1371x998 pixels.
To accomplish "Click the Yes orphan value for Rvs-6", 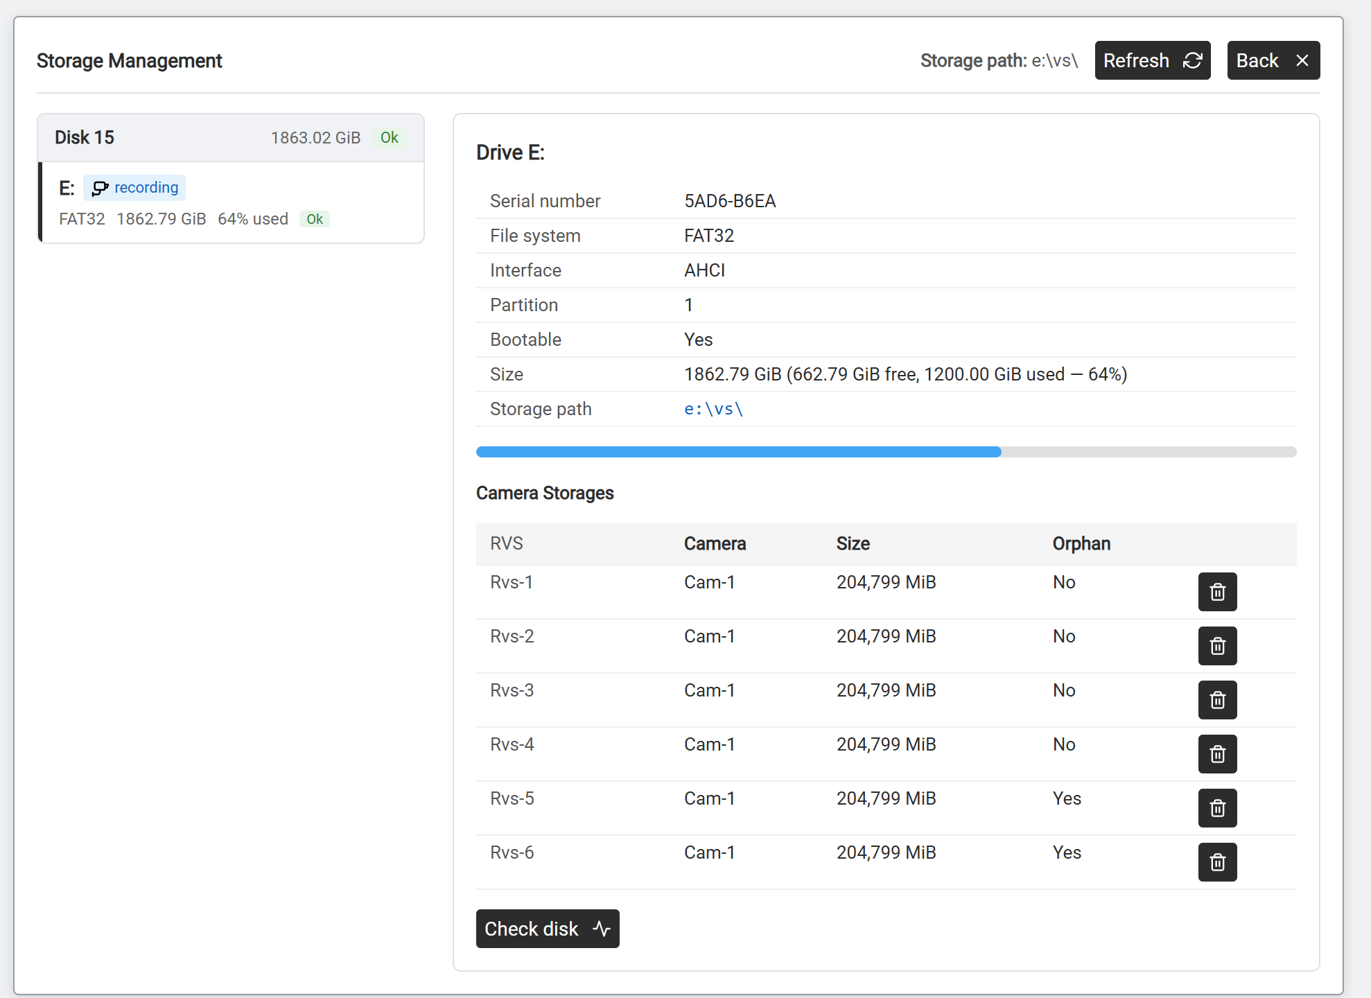I will (1067, 852).
